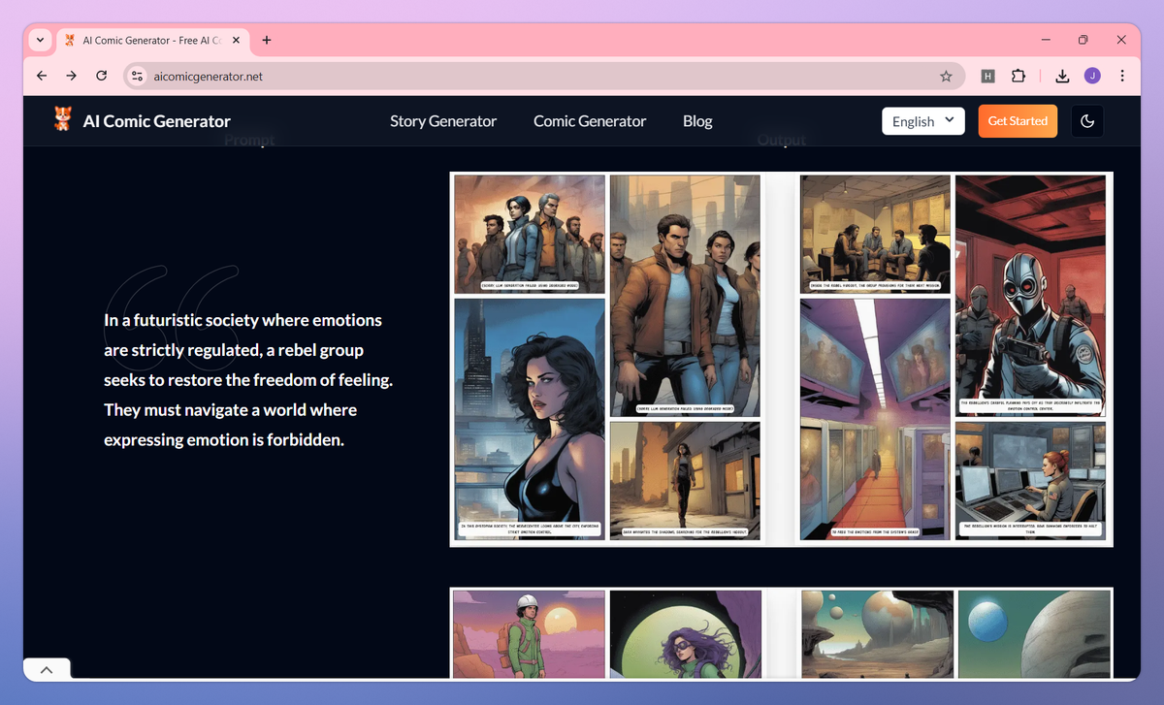Expand the scroll-to-top chevron at bottom left
This screenshot has height=705, width=1164.
tap(46, 668)
